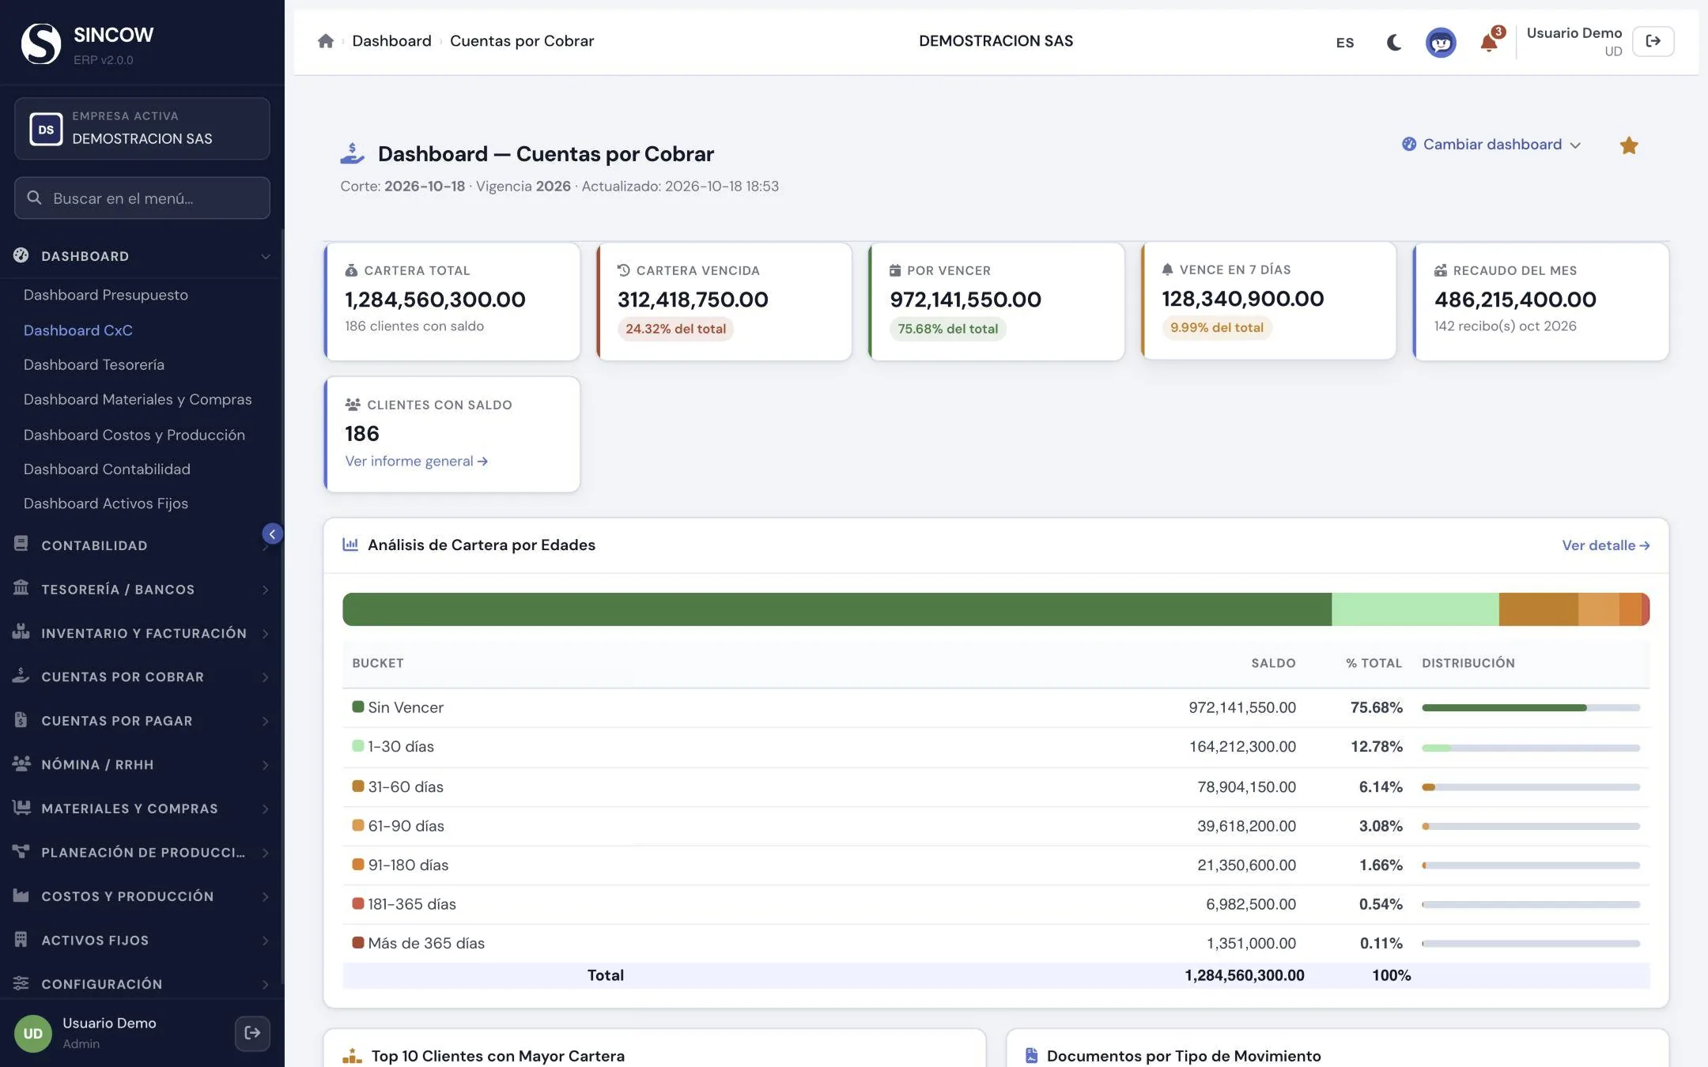
Task: Collapse the DASHBOARD menu section
Action: pos(142,256)
